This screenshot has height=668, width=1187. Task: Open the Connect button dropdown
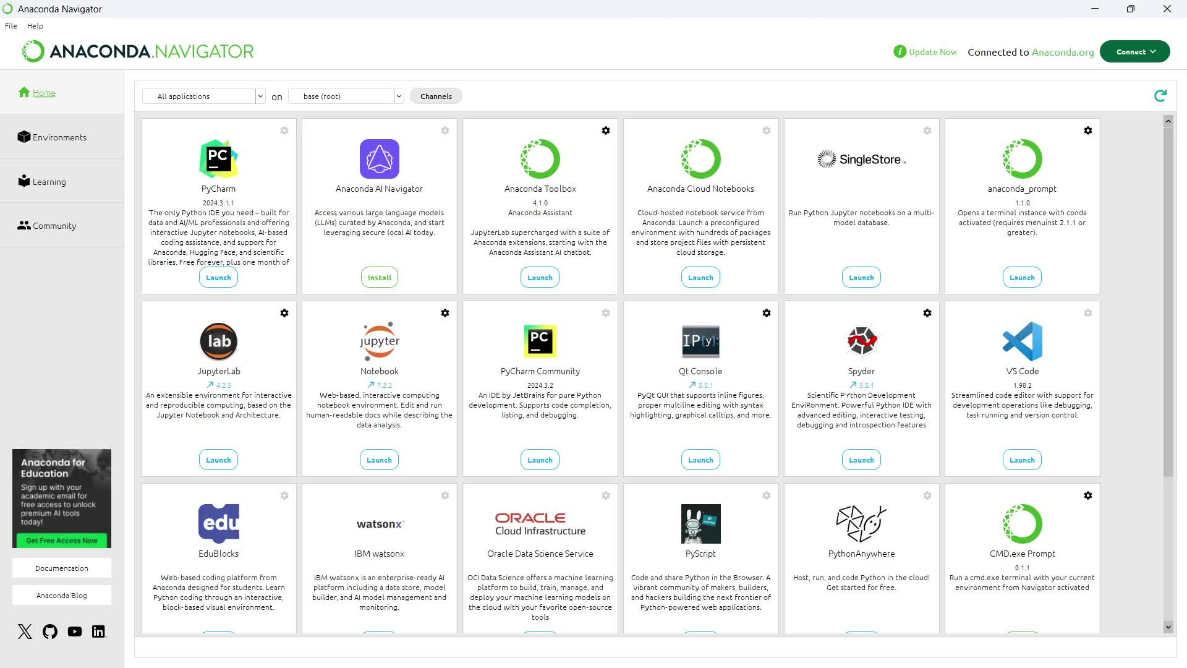(1135, 52)
